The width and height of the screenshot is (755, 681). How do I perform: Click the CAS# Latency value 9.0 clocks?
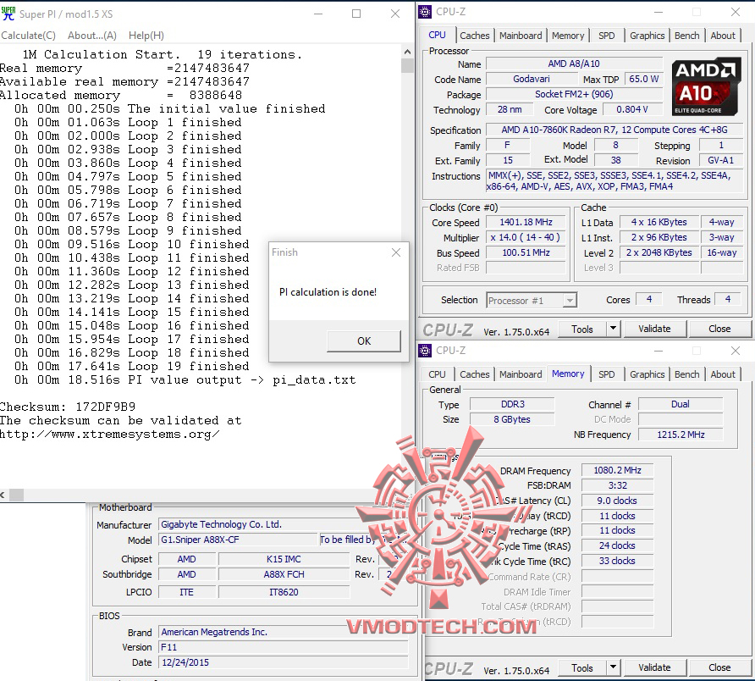pos(617,501)
